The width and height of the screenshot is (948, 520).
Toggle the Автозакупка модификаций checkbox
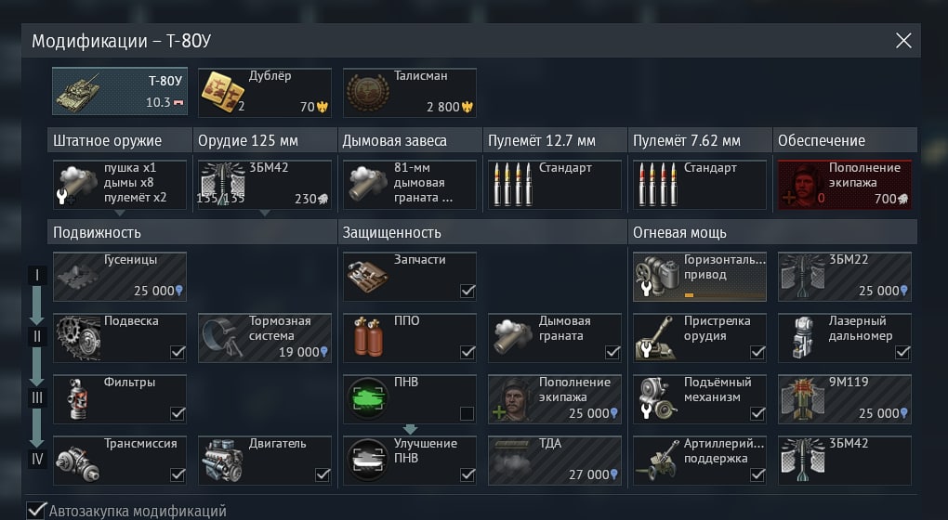[36, 511]
